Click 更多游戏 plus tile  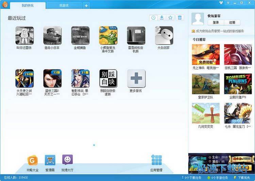(136, 79)
